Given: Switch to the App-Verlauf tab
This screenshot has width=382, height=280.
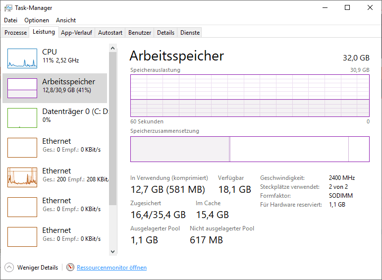Looking at the screenshot, I should [76, 33].
